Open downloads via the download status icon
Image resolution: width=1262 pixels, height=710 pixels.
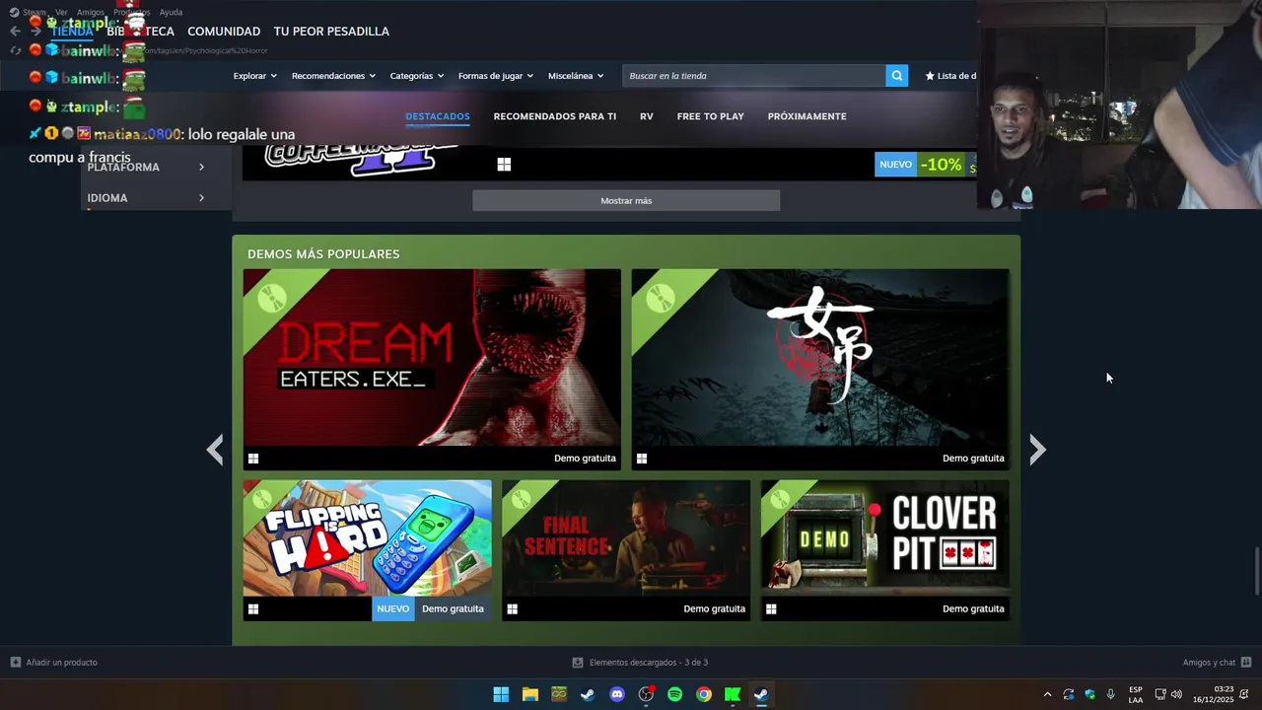click(578, 663)
